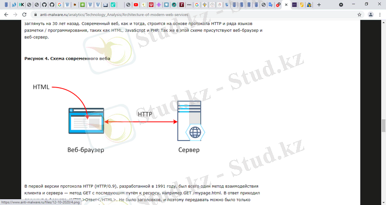Open the orange bug favicon tab
This screenshot has width=386, height=205.
tap(75, 5)
